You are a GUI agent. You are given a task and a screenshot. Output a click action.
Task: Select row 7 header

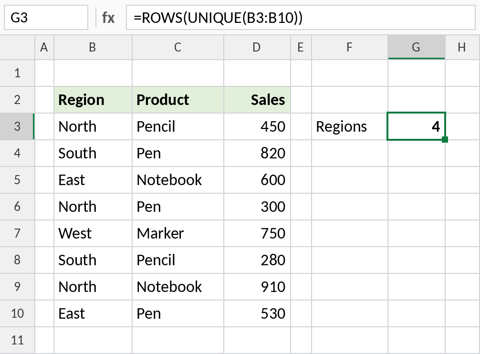coord(17,233)
